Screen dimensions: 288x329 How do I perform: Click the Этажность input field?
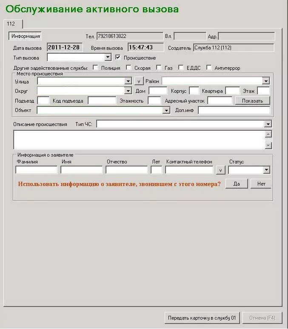point(154,100)
